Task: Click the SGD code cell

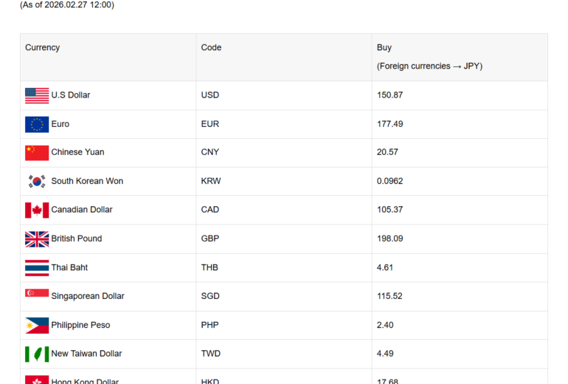Action: tap(210, 296)
